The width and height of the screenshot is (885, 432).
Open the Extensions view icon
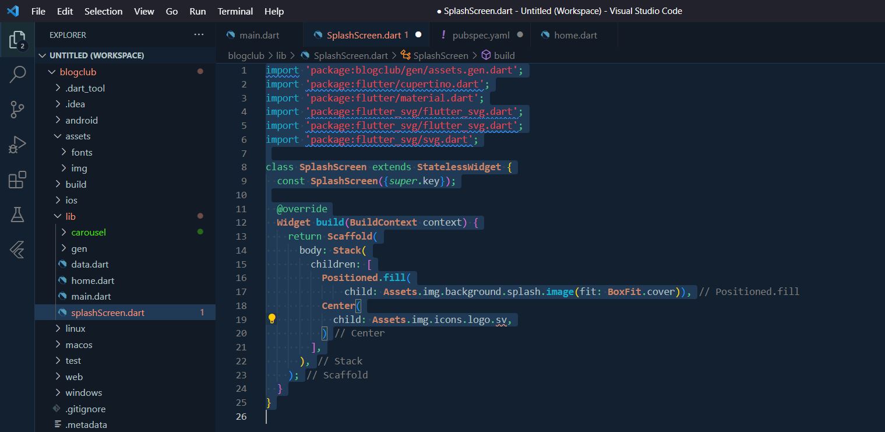[x=17, y=180]
